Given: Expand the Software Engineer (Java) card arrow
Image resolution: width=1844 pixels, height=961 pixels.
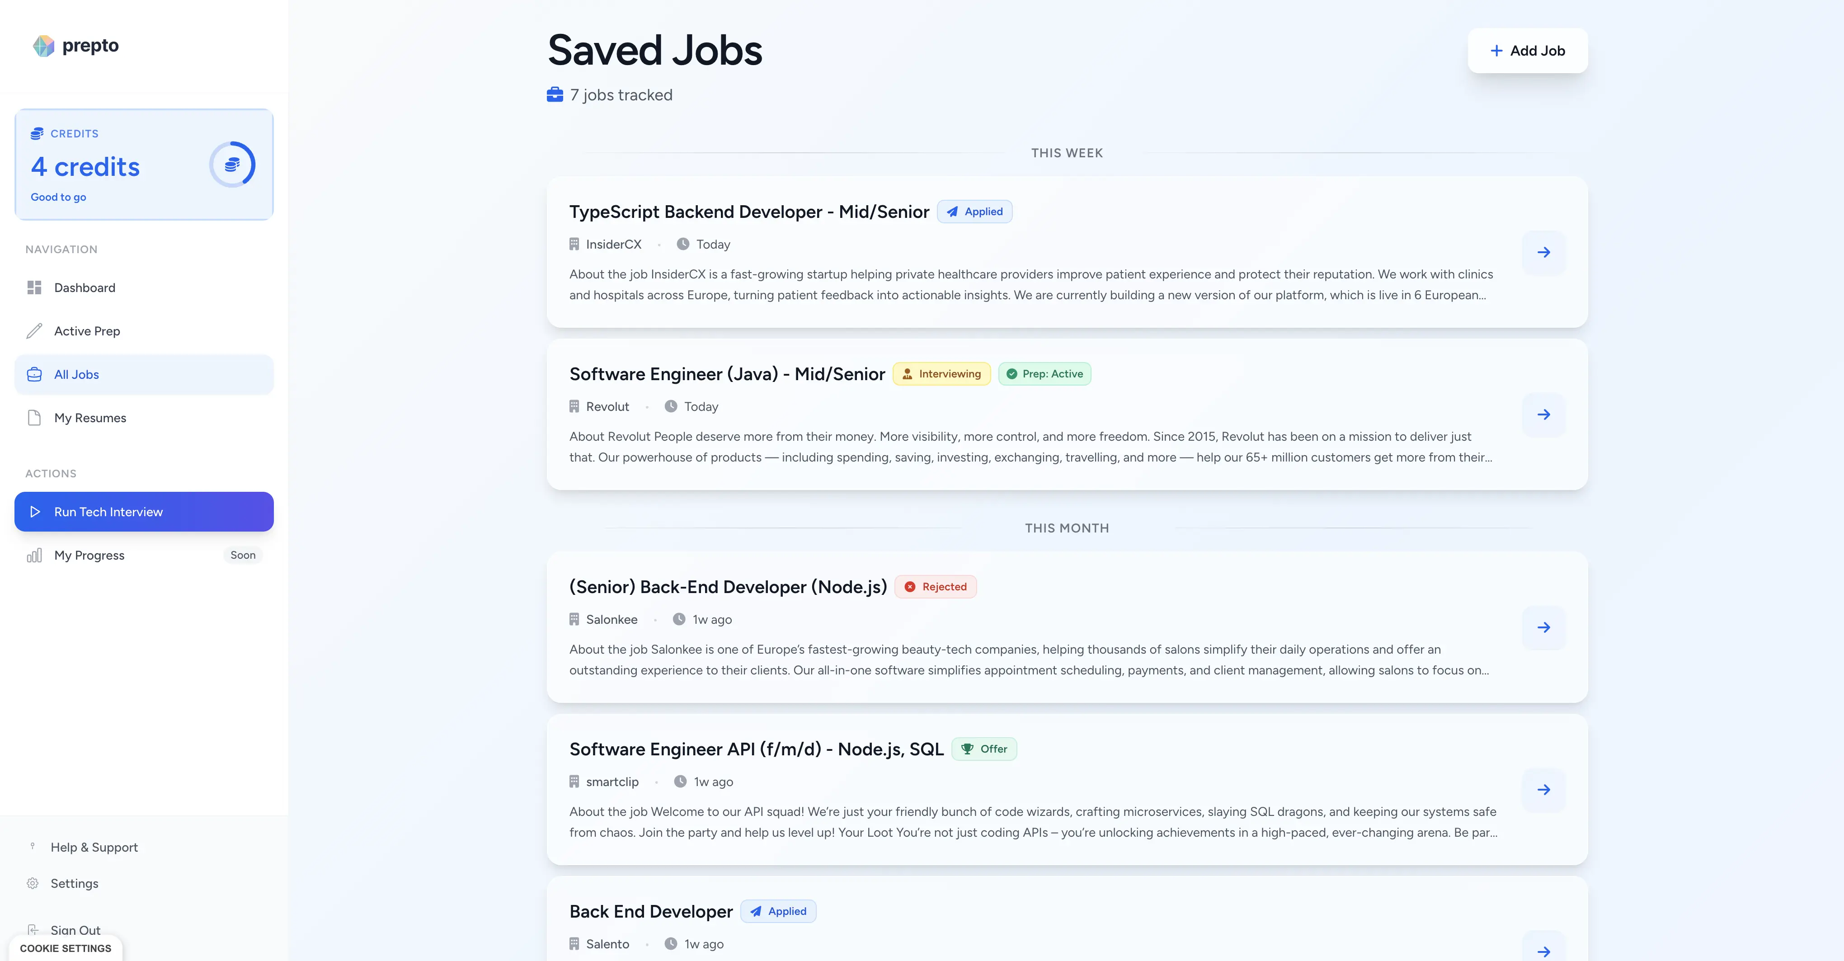Looking at the screenshot, I should coord(1545,414).
